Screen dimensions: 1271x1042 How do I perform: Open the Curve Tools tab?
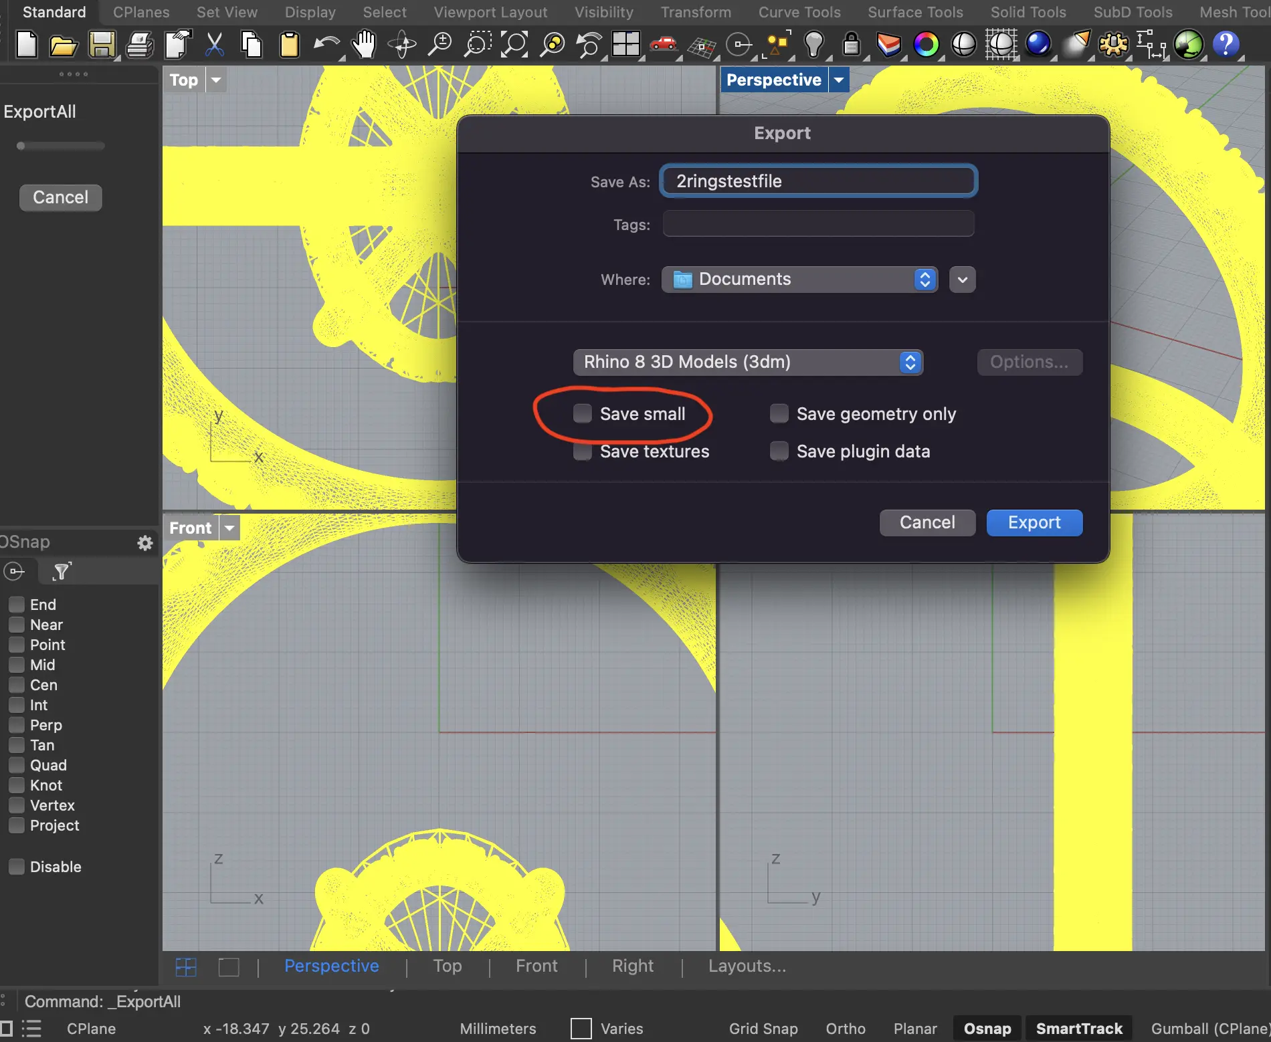click(799, 12)
